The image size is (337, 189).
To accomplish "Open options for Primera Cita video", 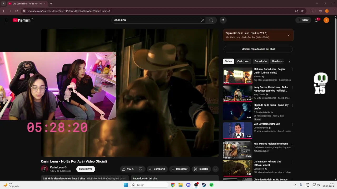I will [x=292, y=162].
